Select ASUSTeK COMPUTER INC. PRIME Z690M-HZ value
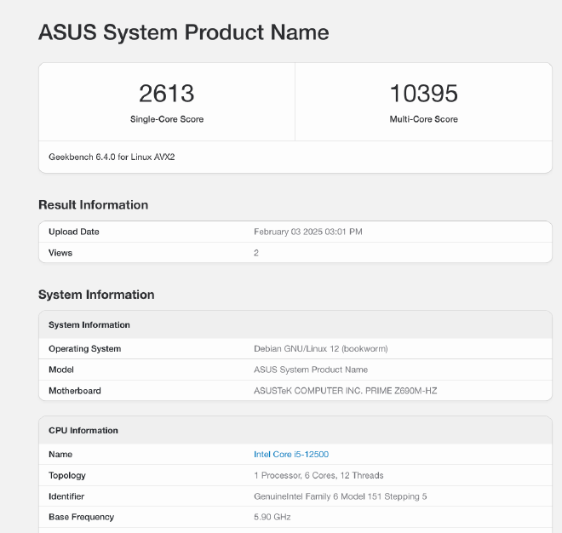The image size is (562, 533). (346, 391)
